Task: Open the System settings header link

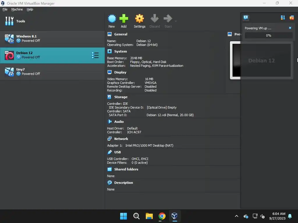Action: tap(120, 51)
